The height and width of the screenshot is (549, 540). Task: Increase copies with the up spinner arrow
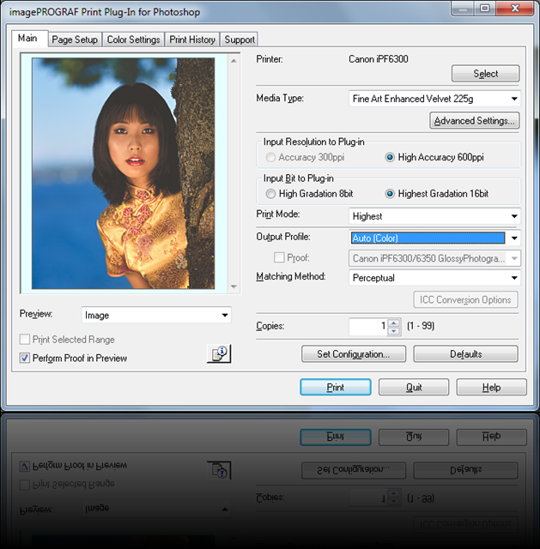pos(394,323)
